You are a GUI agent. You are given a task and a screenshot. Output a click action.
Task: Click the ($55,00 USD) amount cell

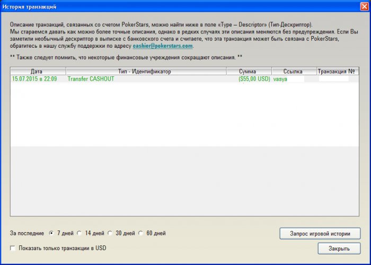point(254,79)
